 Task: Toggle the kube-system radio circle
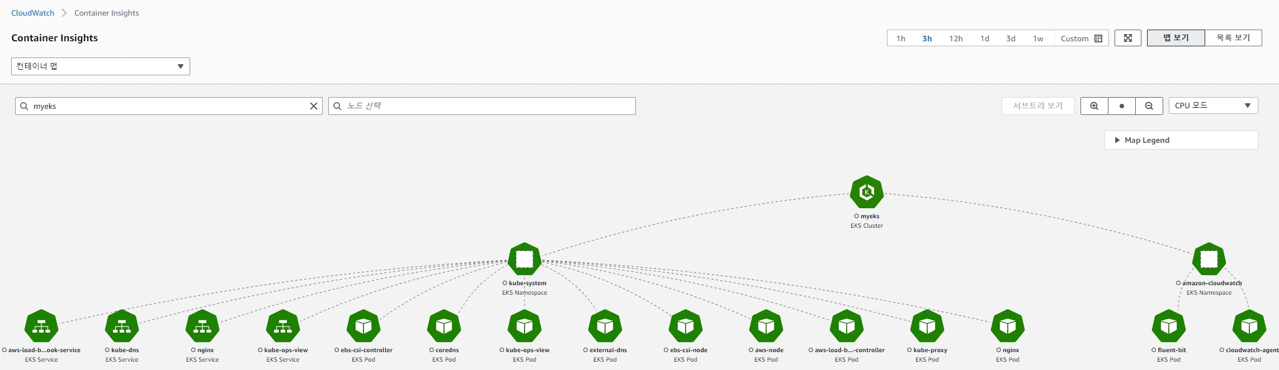tap(505, 283)
